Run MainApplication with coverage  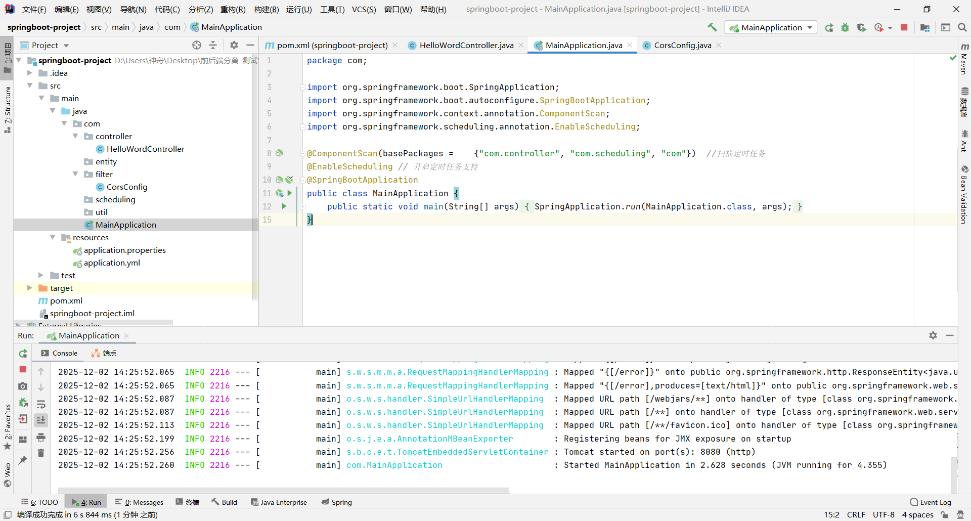[861, 27]
